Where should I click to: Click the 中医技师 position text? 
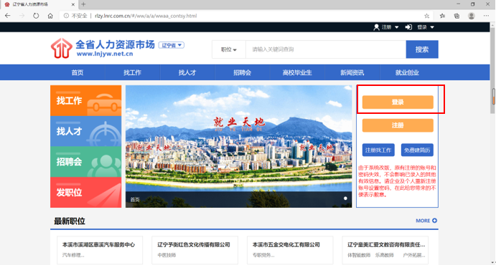167,255
